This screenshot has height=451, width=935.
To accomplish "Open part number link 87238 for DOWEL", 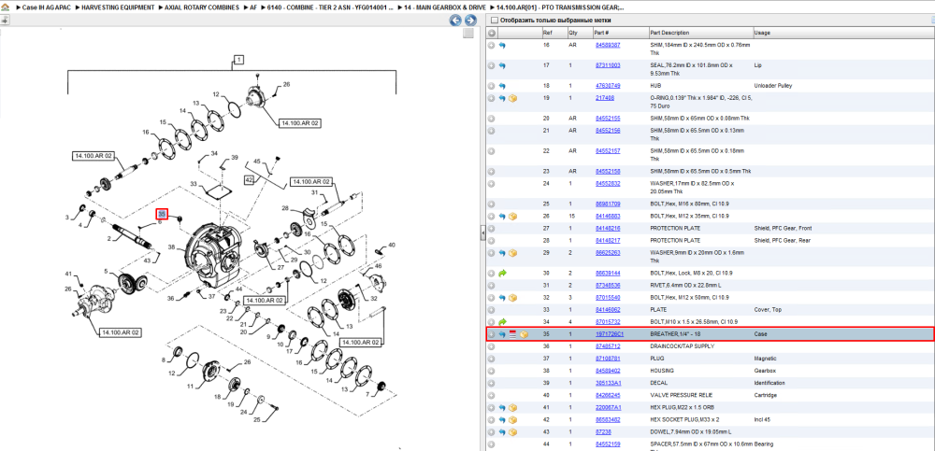I will click(603, 432).
